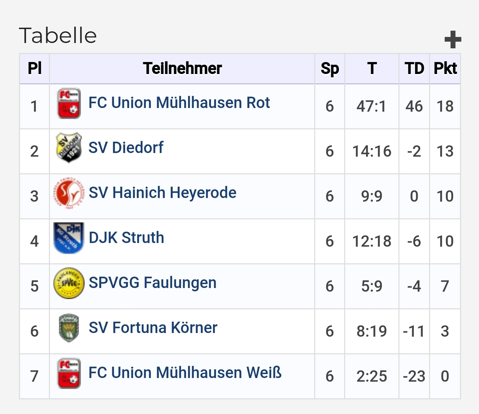
Task: Click the SPVGG Faulungen yellow badge
Action: (69, 283)
